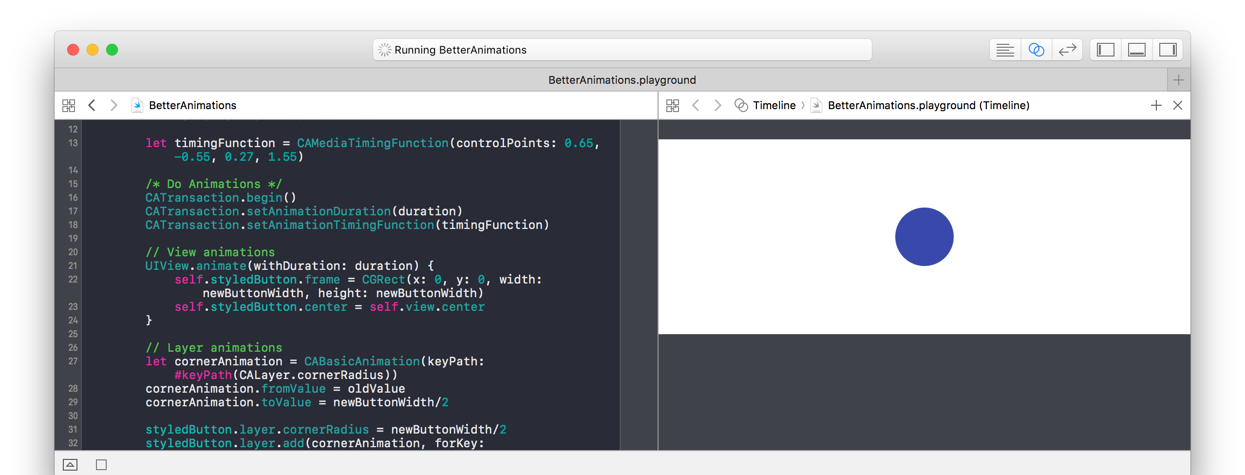Select the BetterAnimations.playground tab

622,80
